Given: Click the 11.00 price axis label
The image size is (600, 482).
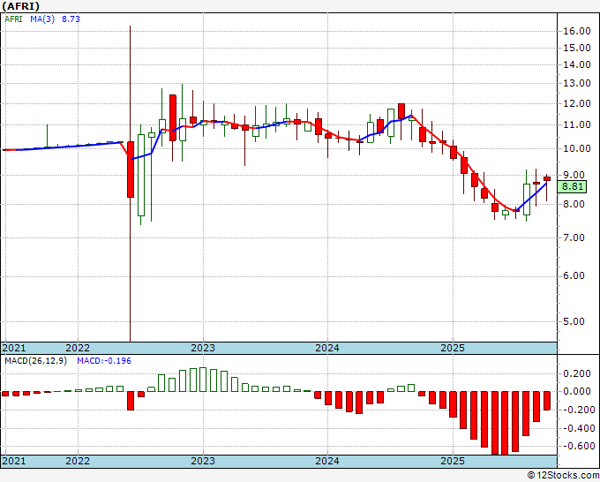Looking at the screenshot, I should pos(577,124).
